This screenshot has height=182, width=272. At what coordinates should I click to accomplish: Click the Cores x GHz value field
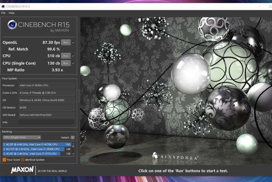pos(47,93)
